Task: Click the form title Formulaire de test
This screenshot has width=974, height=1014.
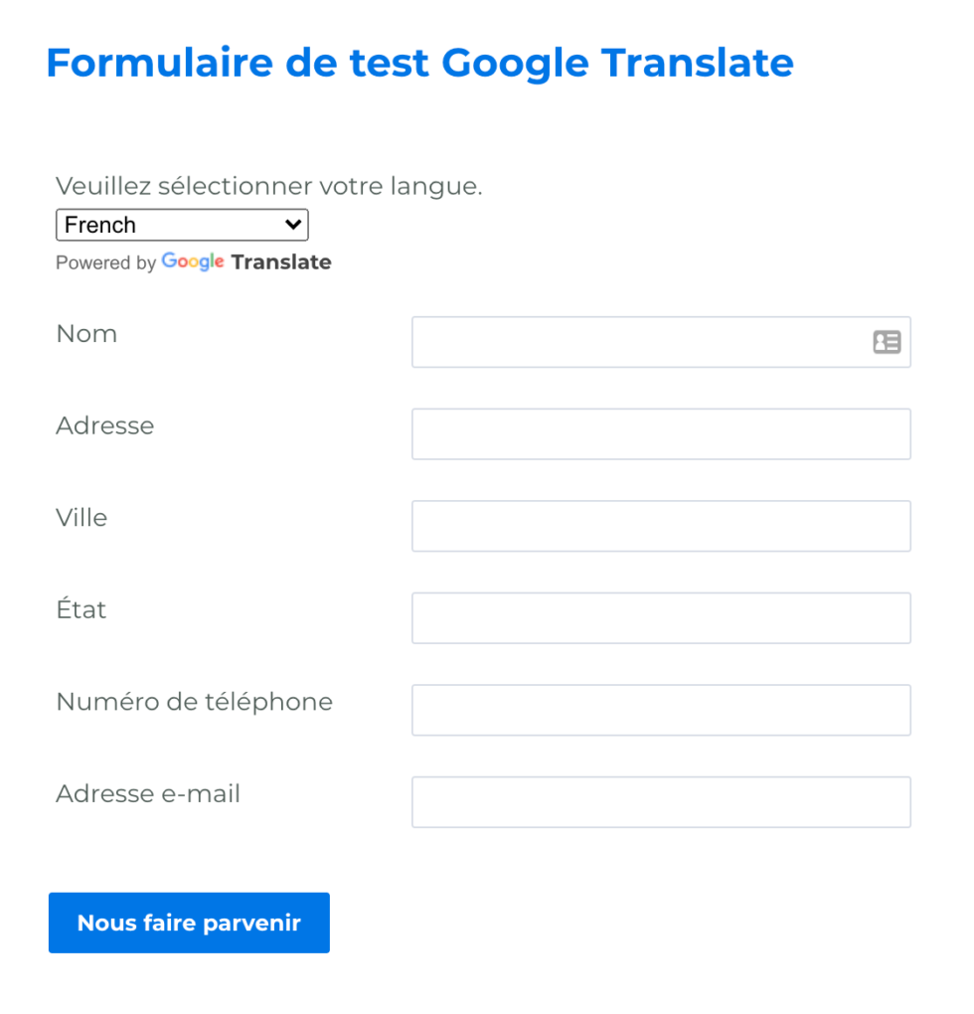Action: point(419,63)
